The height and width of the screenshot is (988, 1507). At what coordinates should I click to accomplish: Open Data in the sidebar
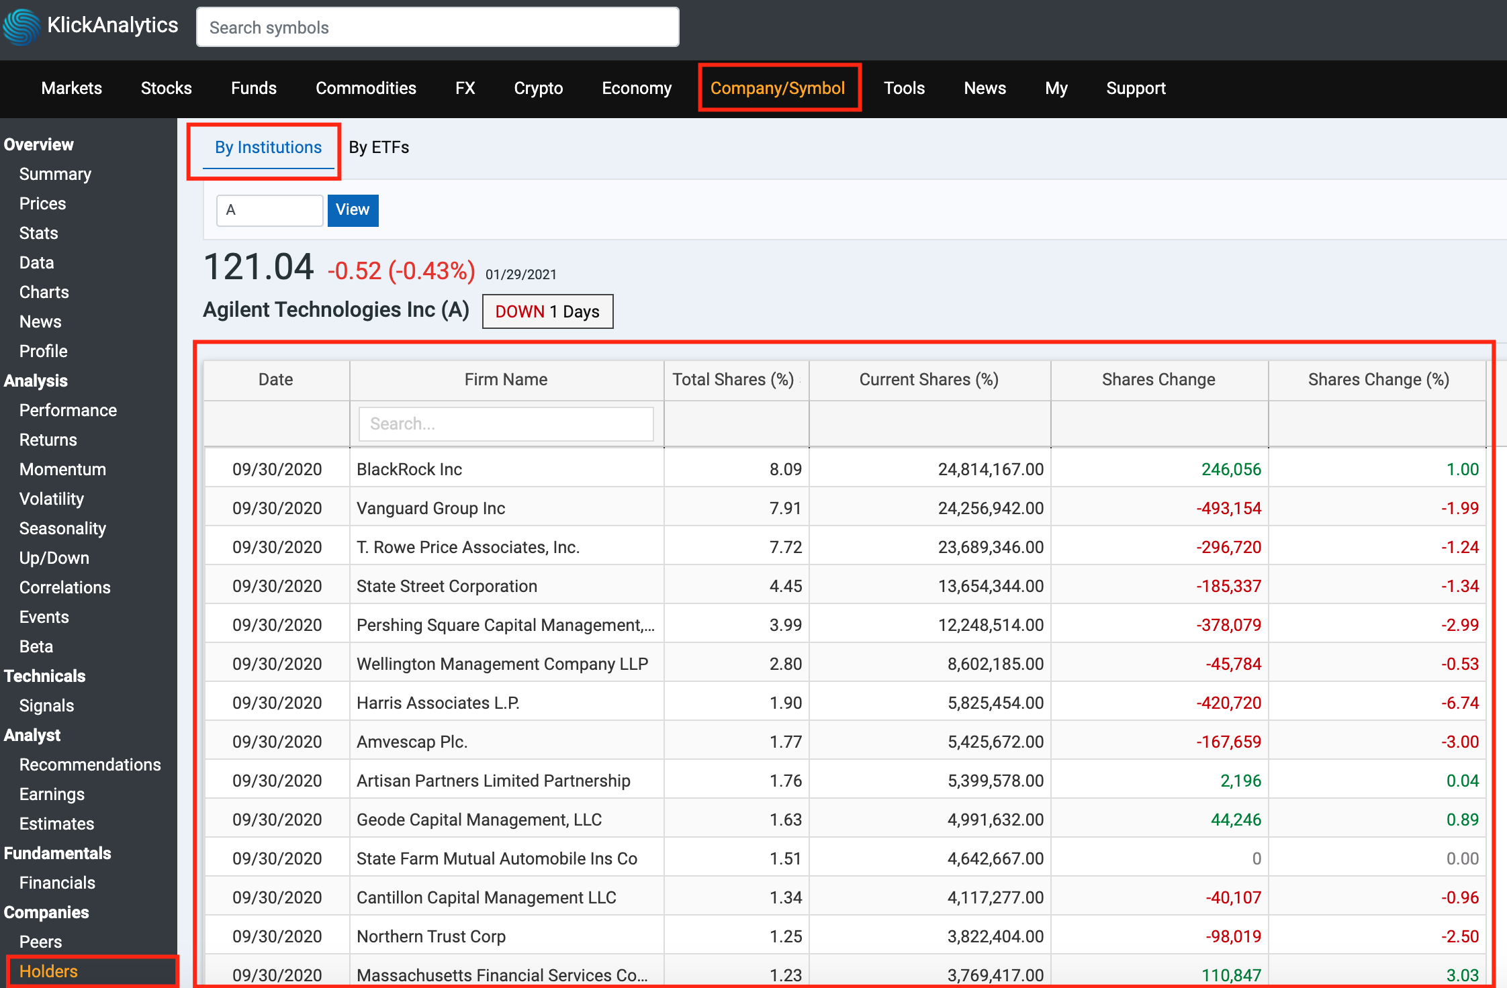[36, 262]
